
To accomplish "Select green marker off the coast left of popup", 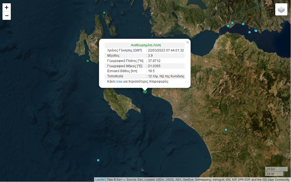I will click(x=88, y=61).
